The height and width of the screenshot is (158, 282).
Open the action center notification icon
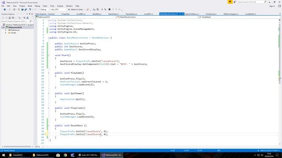coord(277,155)
